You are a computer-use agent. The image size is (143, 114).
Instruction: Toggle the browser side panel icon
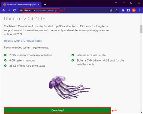(129, 10)
